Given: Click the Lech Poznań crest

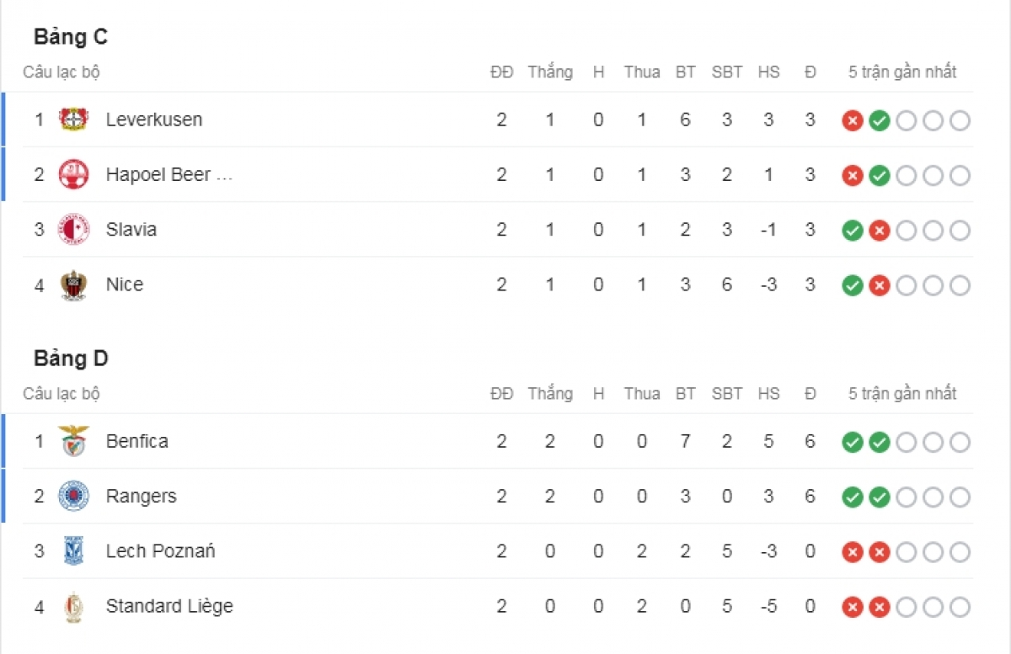Looking at the screenshot, I should click(x=74, y=551).
